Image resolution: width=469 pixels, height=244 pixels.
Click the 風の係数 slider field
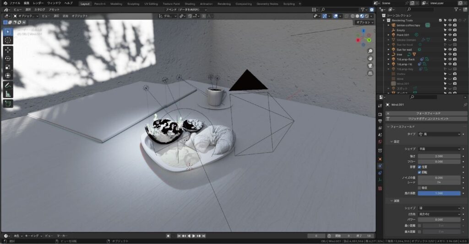click(439, 193)
